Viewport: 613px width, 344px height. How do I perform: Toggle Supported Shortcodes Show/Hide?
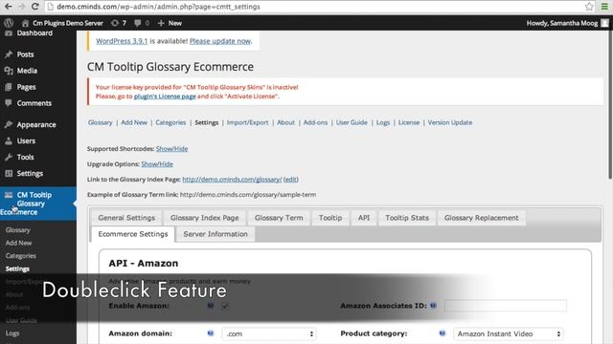click(x=171, y=149)
